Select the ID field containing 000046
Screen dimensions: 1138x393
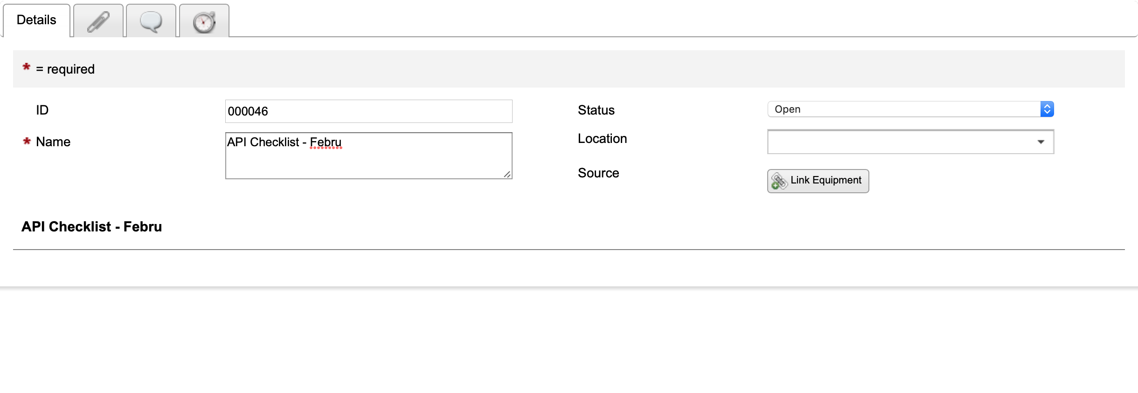click(368, 111)
